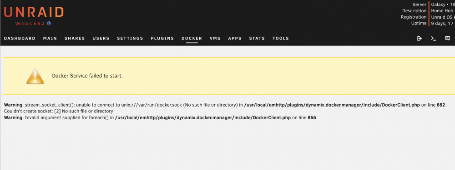Open the Tools page
Image resolution: width=455 pixels, height=170 pixels.
click(x=281, y=38)
